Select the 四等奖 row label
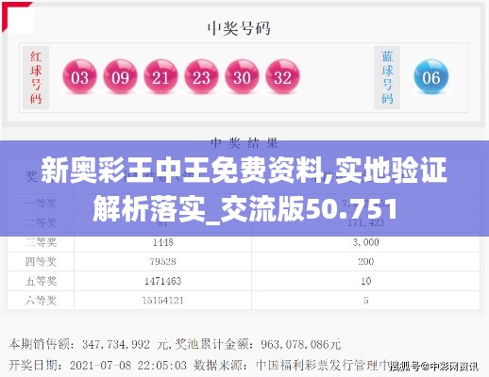This screenshot has height=377, width=489. (x=41, y=261)
